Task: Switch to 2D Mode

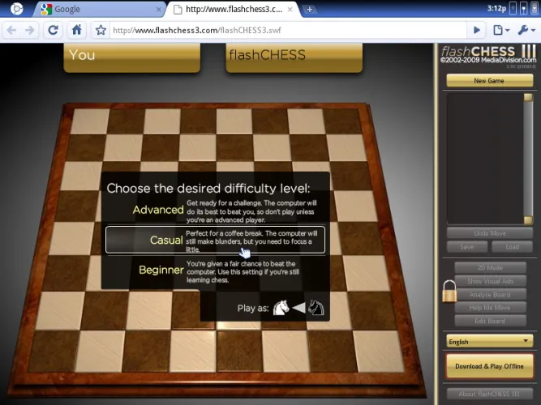Action: click(x=490, y=268)
